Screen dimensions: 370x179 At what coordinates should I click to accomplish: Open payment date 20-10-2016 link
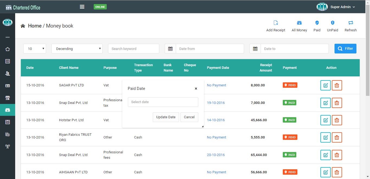coord(216,155)
